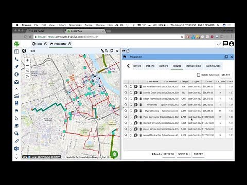Image resolution: width=247 pixels, height=185 pixels.
Task: Click the link icon in Telco map header
Action: [102, 51]
